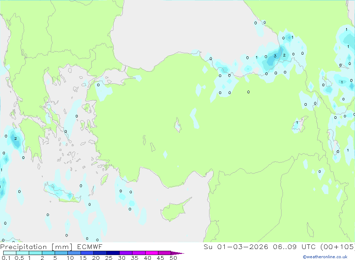The height and width of the screenshot is (260, 355).
Task: Click the legend label '25'
Action: tap(109, 258)
